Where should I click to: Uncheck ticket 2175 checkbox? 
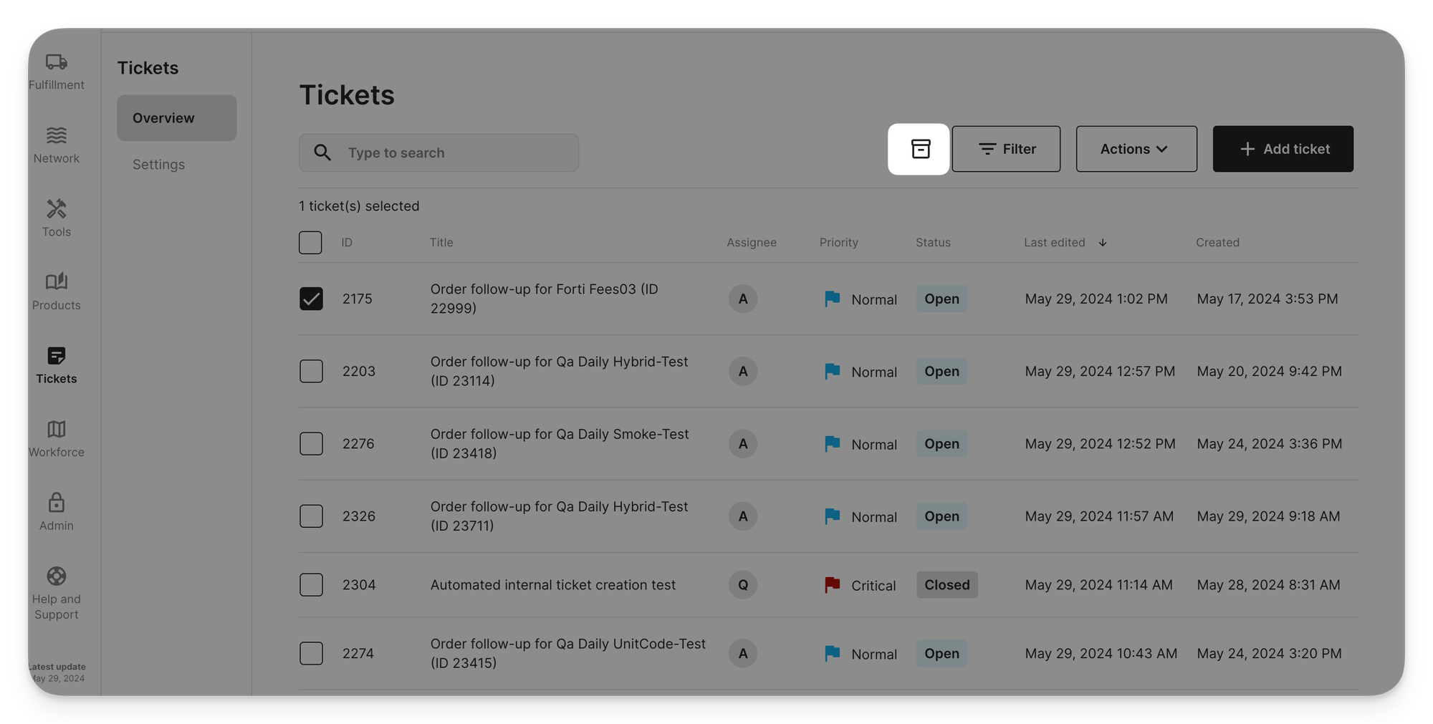coord(311,299)
